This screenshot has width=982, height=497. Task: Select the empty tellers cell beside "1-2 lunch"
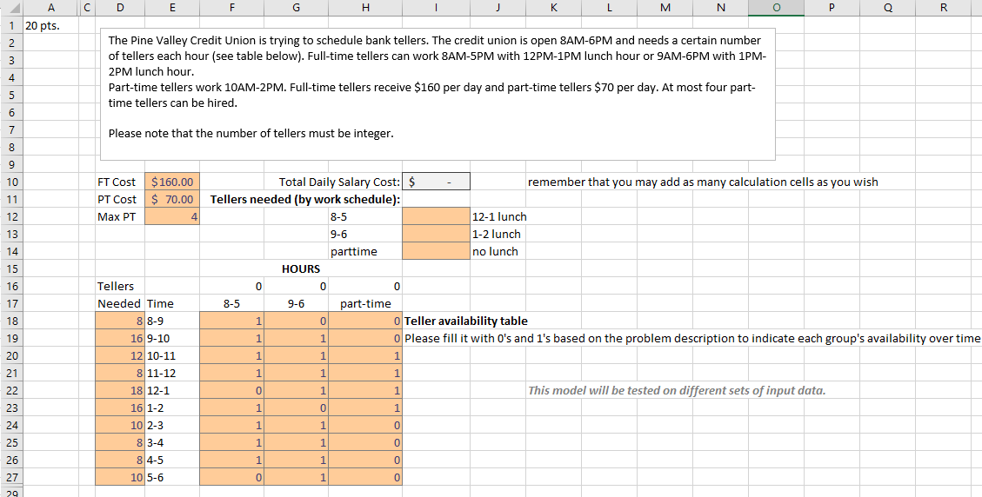(436, 234)
